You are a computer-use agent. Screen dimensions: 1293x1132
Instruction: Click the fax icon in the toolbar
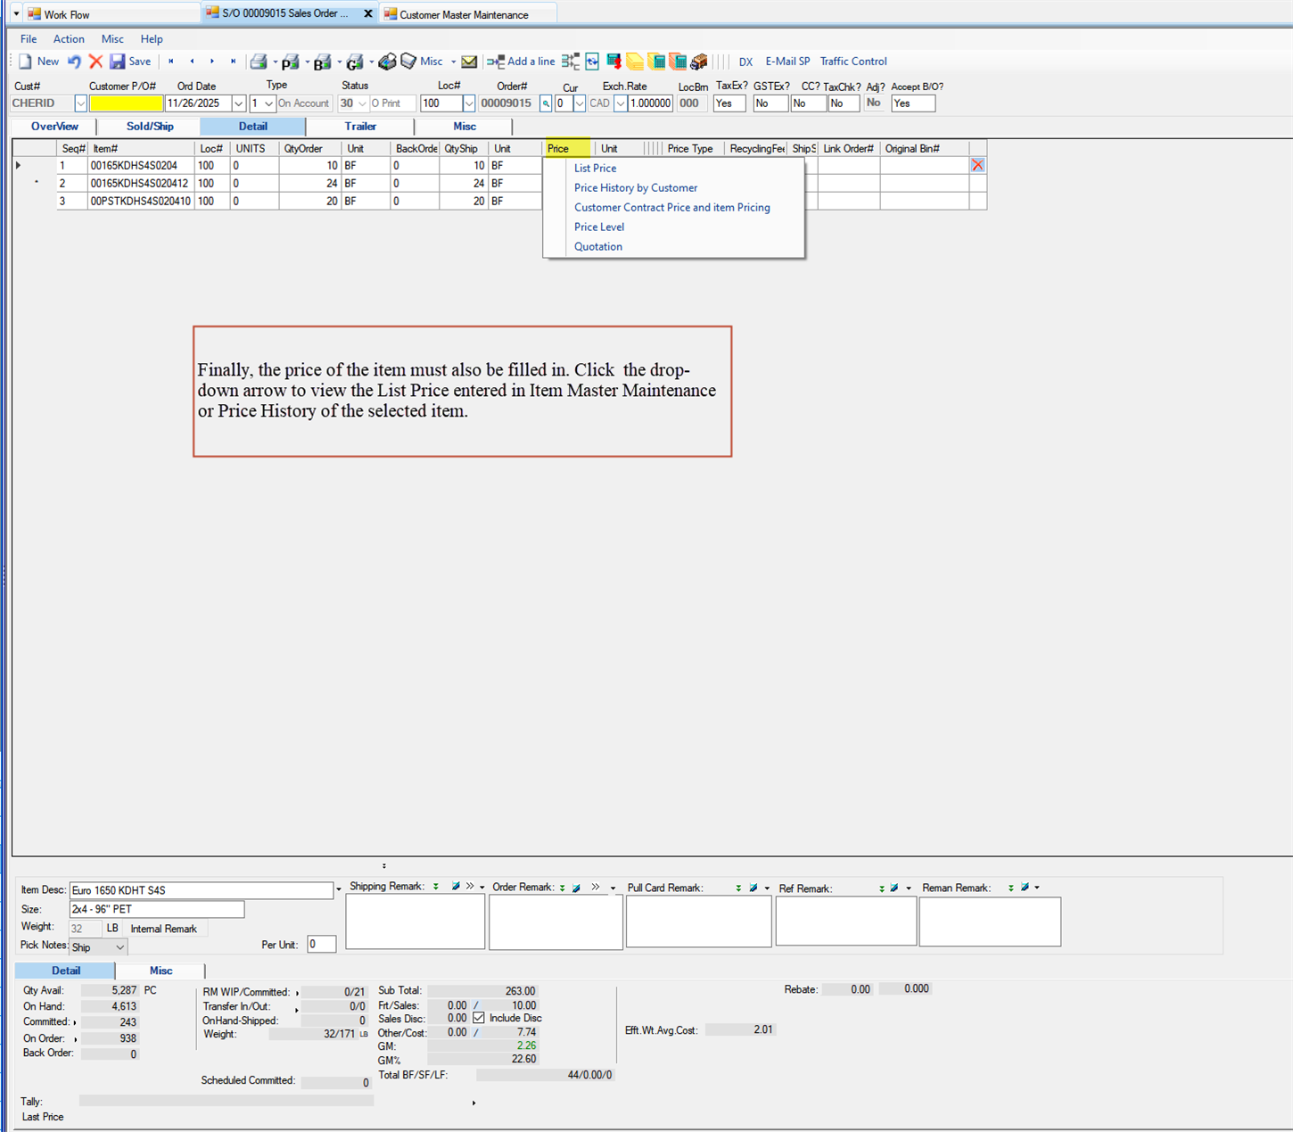387,61
